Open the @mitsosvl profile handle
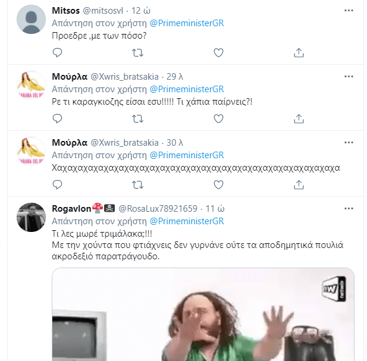This screenshot has width=367, height=361. [x=103, y=11]
